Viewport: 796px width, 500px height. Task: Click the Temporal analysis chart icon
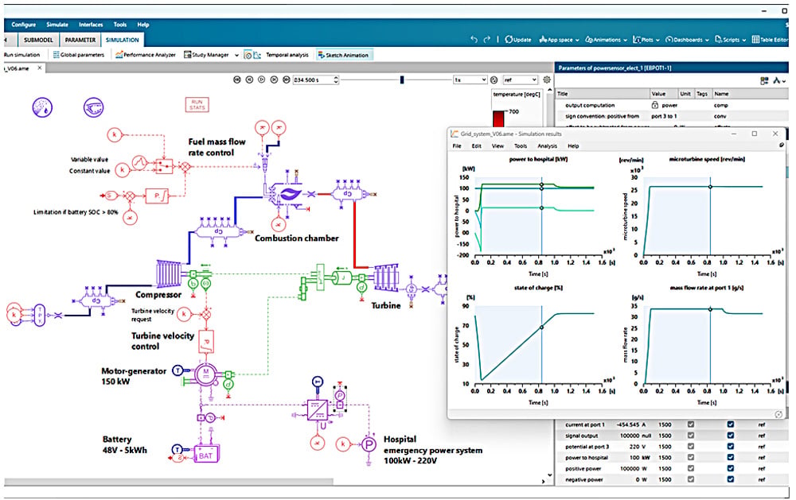point(257,55)
